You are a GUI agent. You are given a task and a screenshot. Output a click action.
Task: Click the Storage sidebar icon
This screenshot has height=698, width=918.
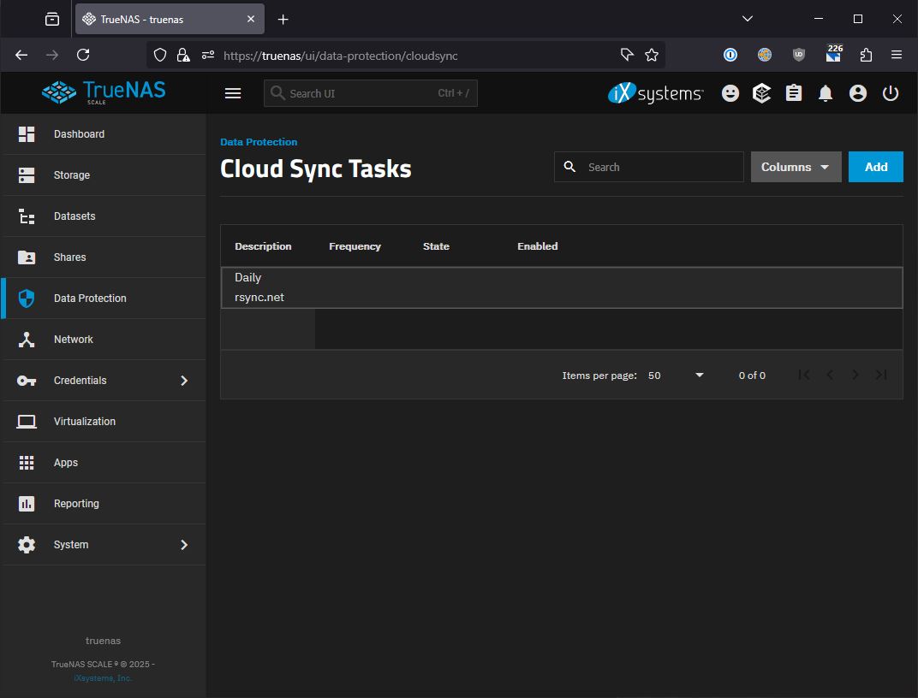27,174
